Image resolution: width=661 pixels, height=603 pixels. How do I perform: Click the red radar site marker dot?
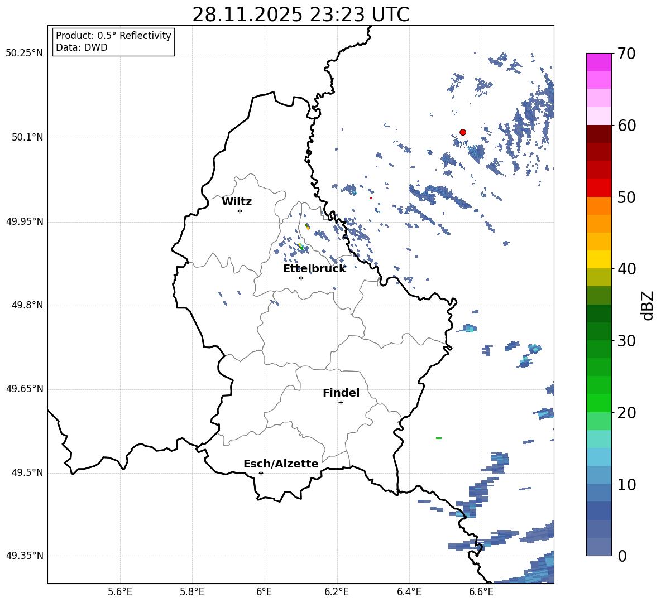[462, 132]
